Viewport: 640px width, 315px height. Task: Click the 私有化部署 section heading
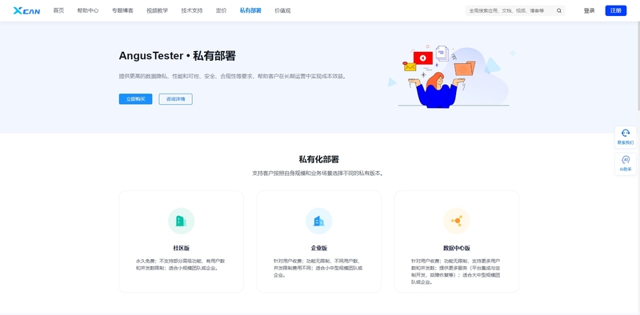point(318,160)
